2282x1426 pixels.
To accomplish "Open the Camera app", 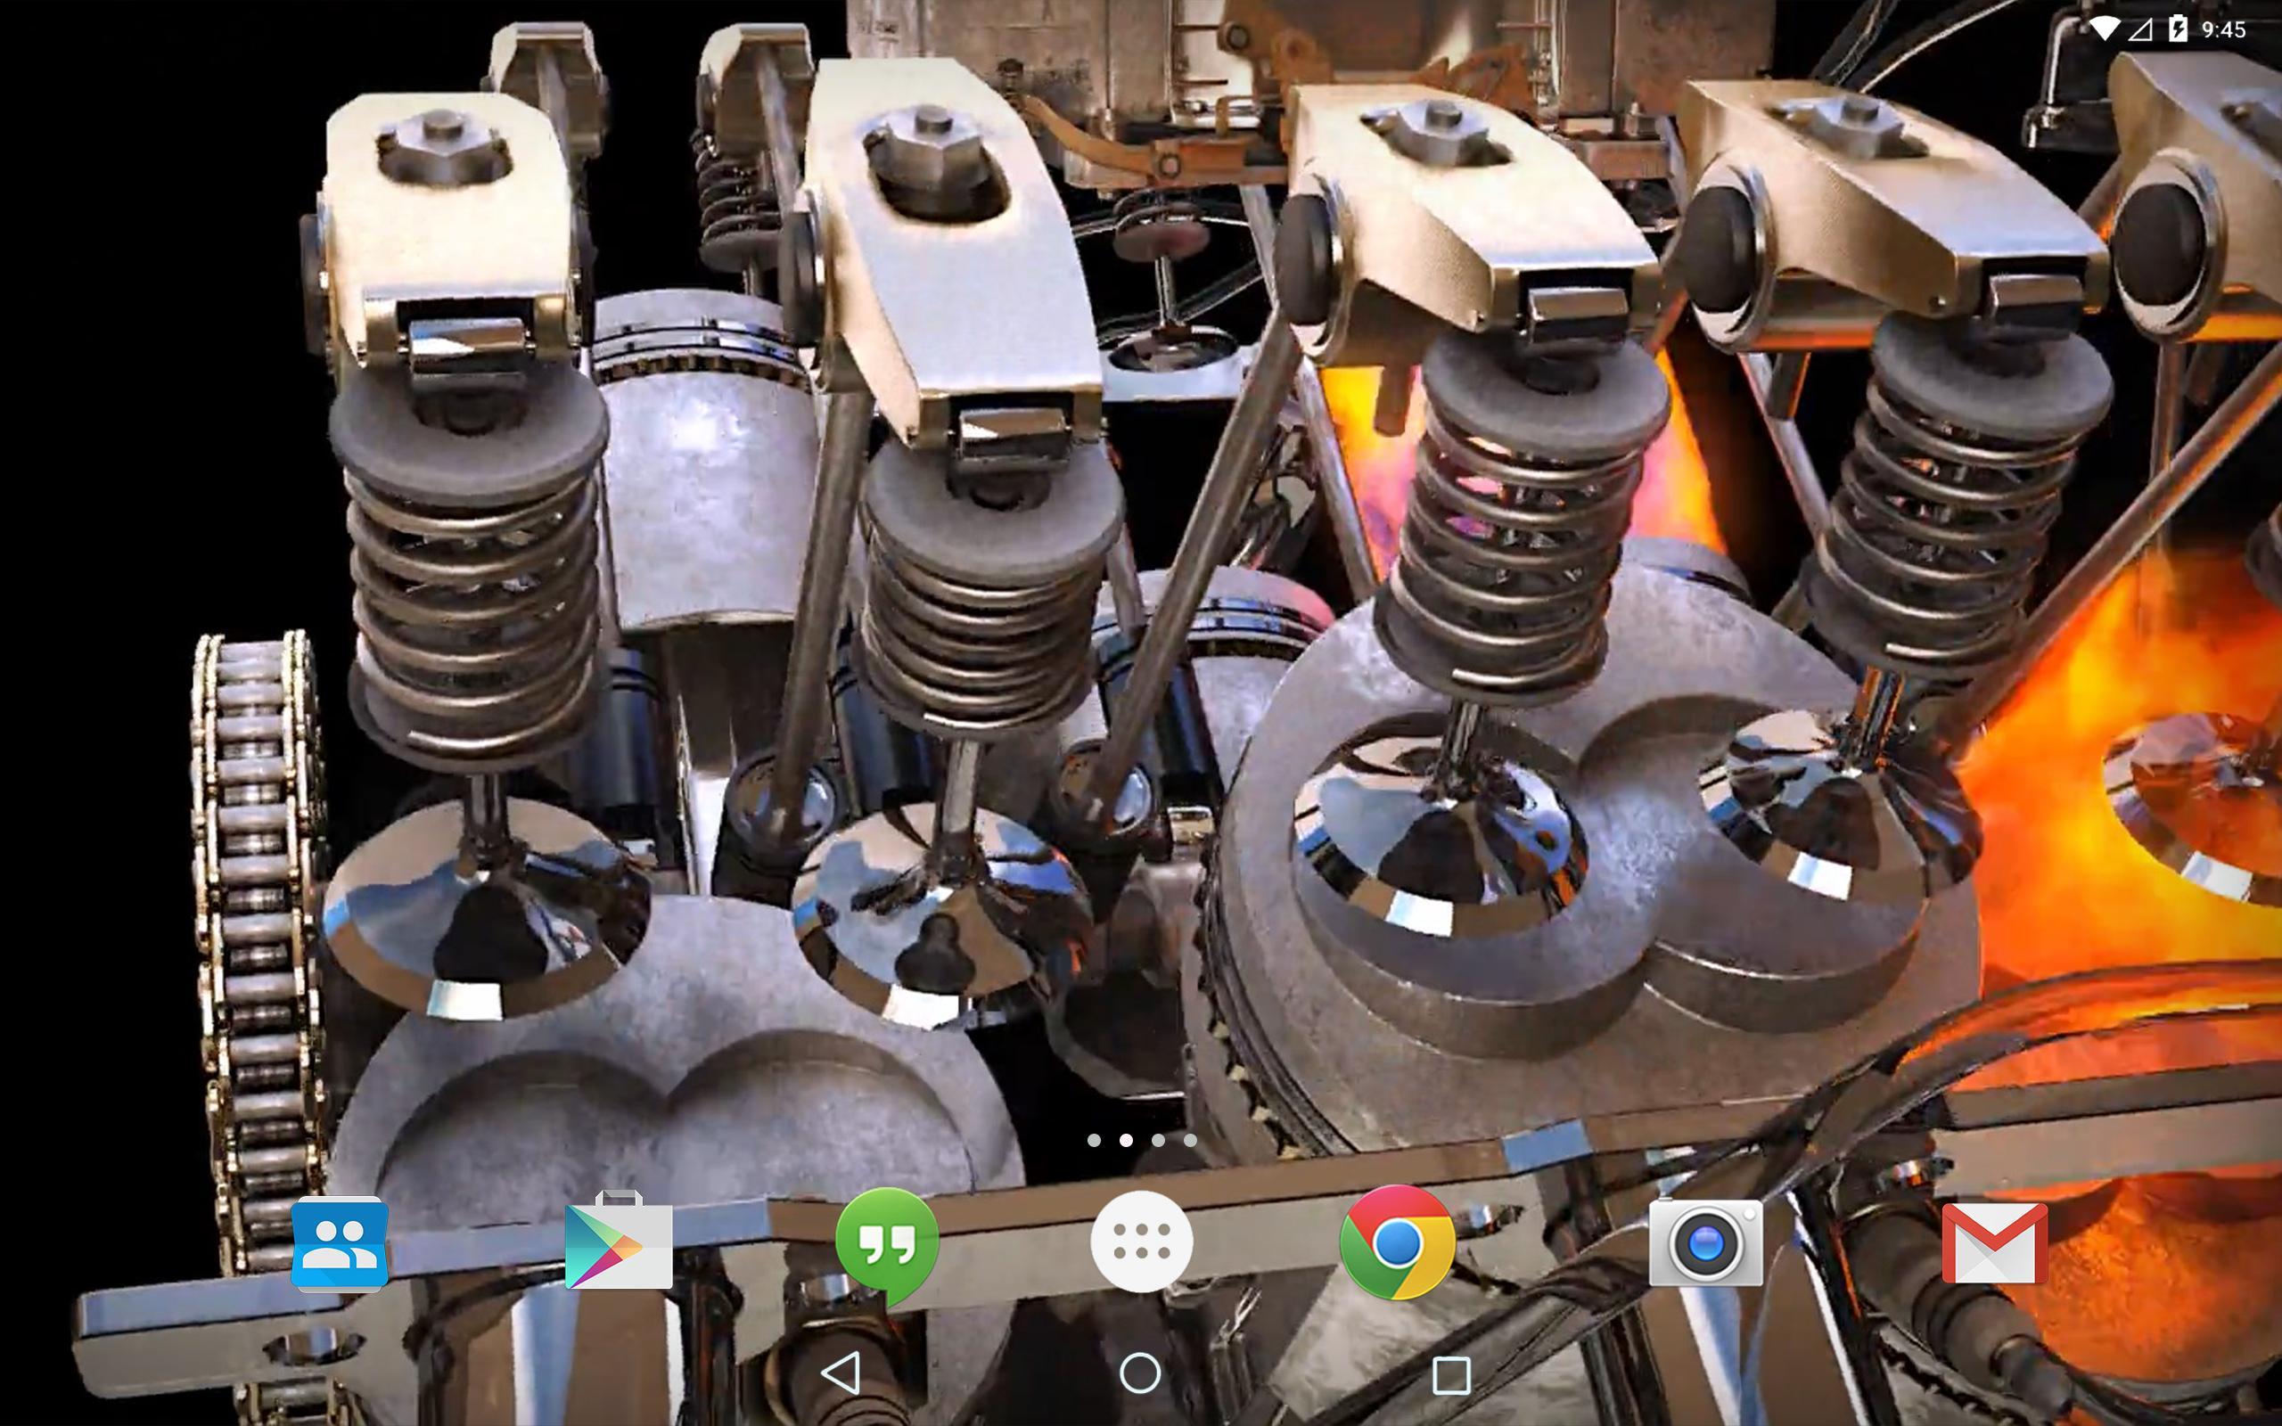I will click(x=1705, y=1243).
